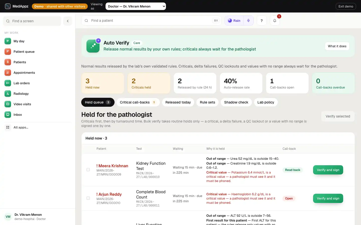Image resolution: width=361 pixels, height=225 pixels.
Task: Open the Released today tab
Action: 178,102
